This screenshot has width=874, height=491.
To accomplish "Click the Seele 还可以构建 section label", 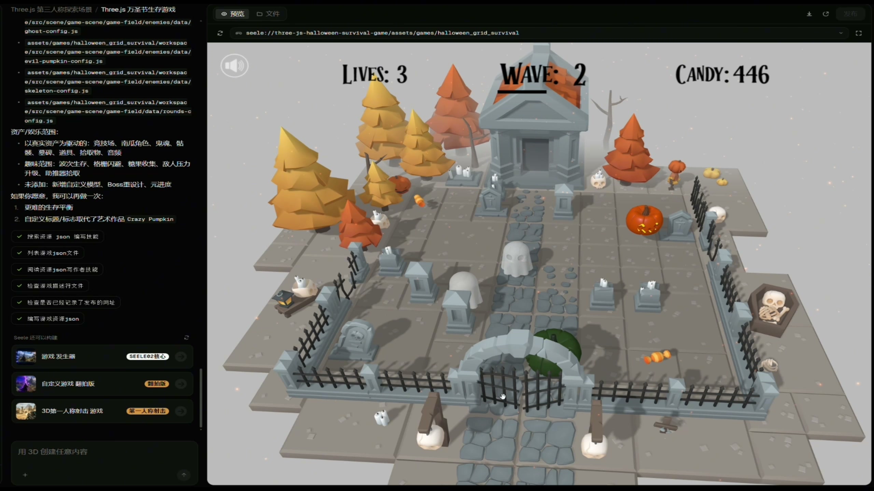I will [36, 338].
